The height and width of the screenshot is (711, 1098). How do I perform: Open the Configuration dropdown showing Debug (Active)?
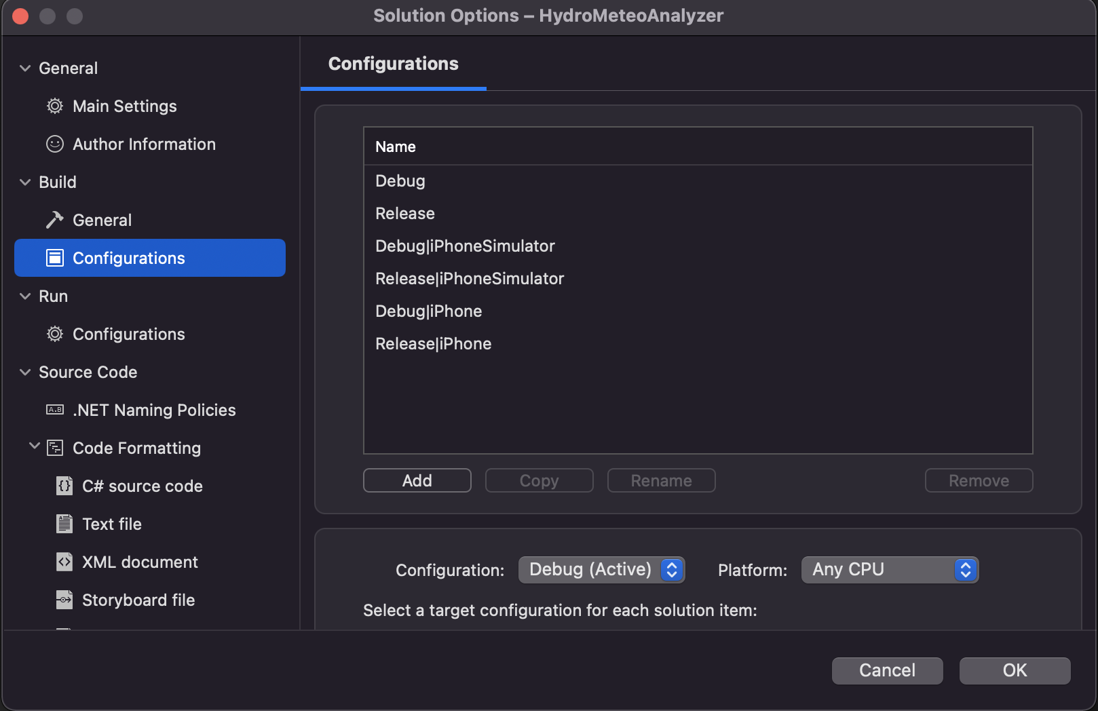pos(601,570)
